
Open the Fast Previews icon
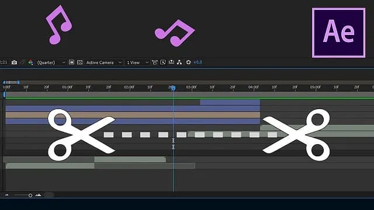point(163,62)
